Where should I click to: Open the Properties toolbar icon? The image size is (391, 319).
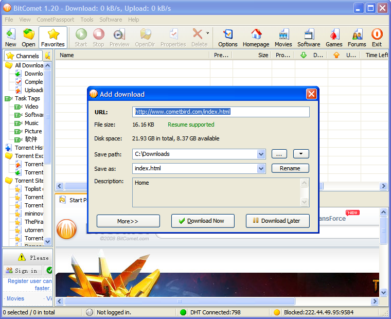point(173,38)
